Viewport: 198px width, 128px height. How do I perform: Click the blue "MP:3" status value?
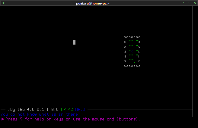[80, 110]
